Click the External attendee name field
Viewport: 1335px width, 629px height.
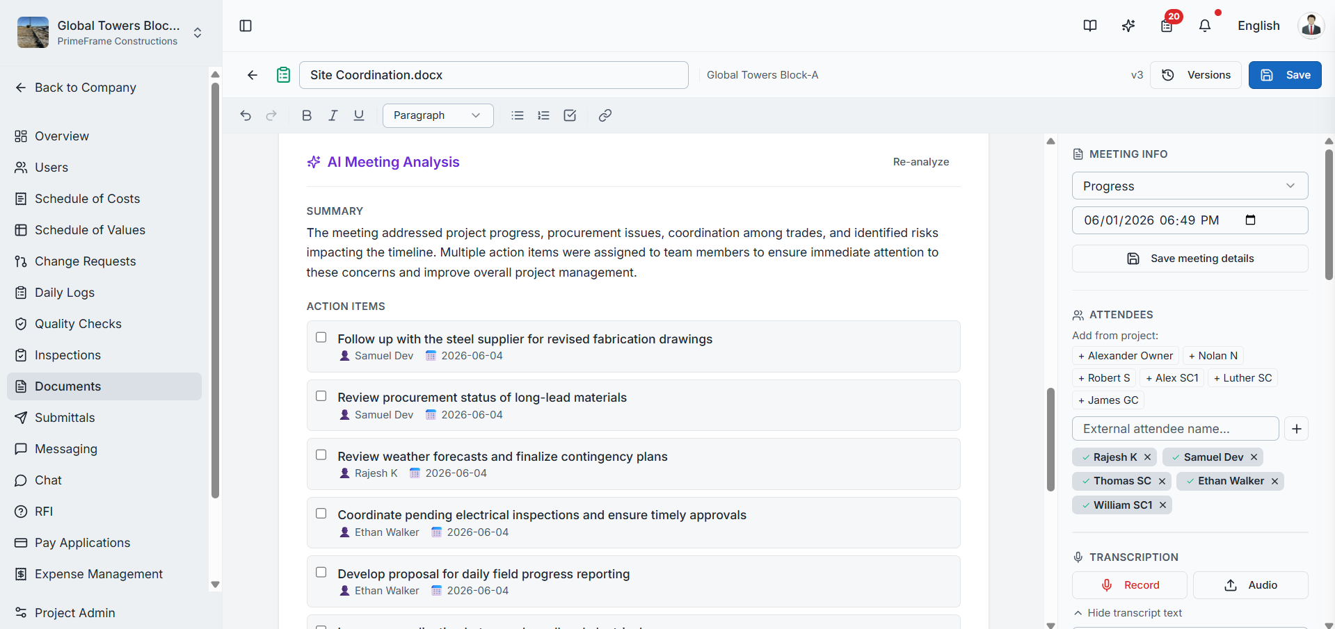(x=1176, y=429)
